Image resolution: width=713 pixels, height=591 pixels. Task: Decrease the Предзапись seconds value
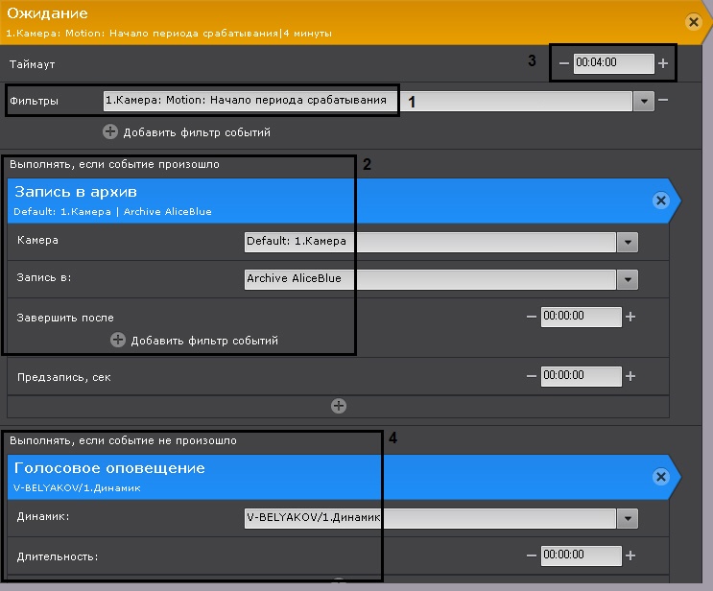click(531, 377)
